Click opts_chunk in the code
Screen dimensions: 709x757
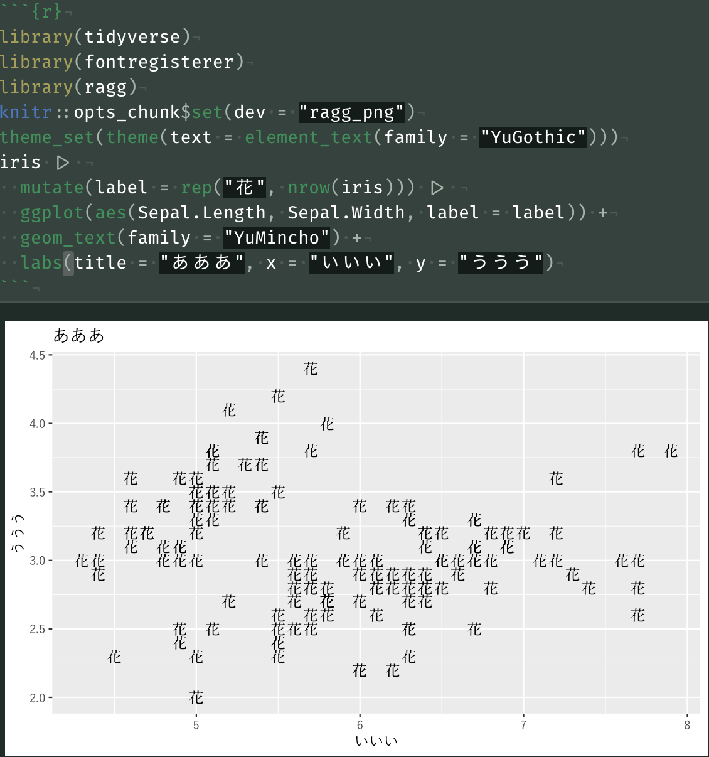pyautogui.click(x=127, y=112)
